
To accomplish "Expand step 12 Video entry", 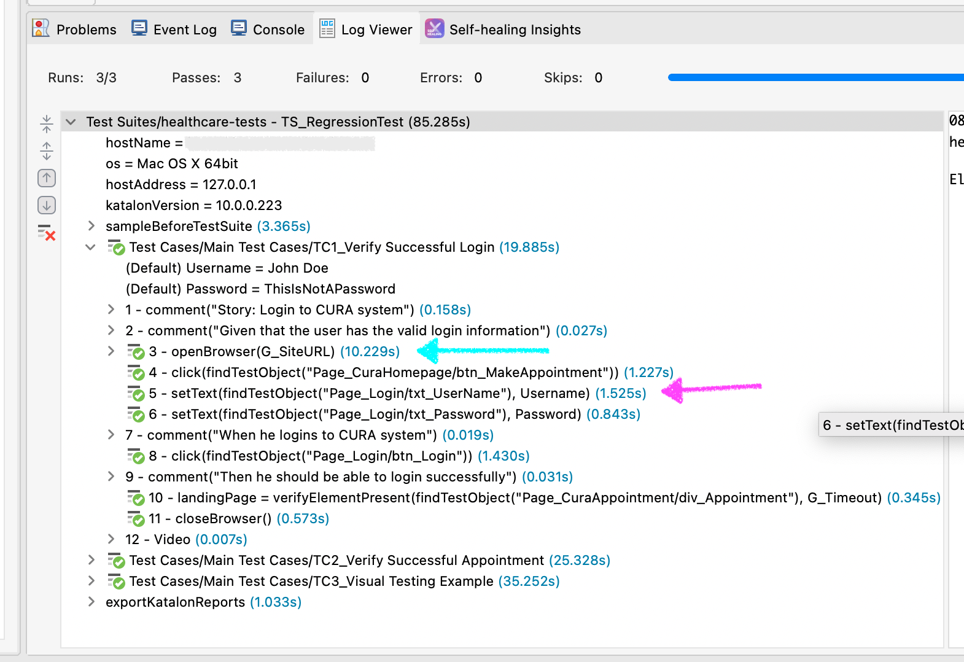I will coord(111,539).
